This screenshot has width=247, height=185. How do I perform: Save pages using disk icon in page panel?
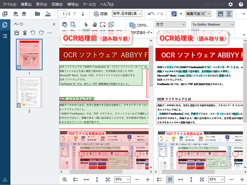coord(17,32)
